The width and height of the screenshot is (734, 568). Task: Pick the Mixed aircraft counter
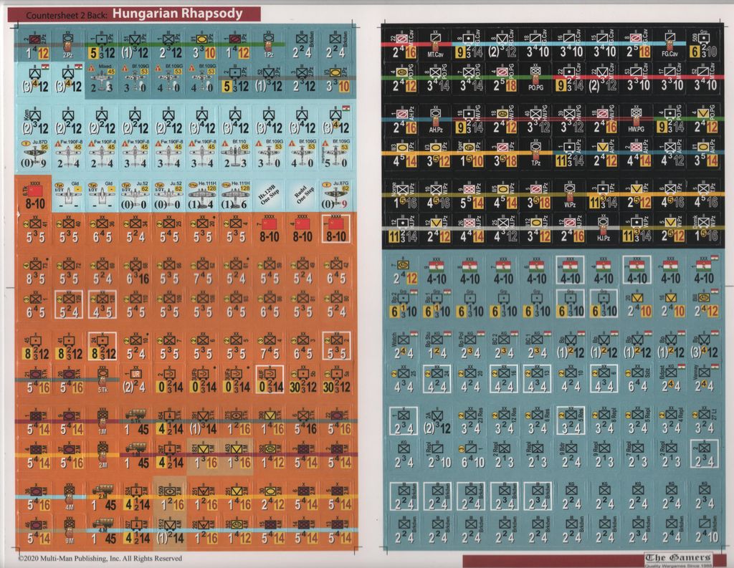click(x=102, y=79)
